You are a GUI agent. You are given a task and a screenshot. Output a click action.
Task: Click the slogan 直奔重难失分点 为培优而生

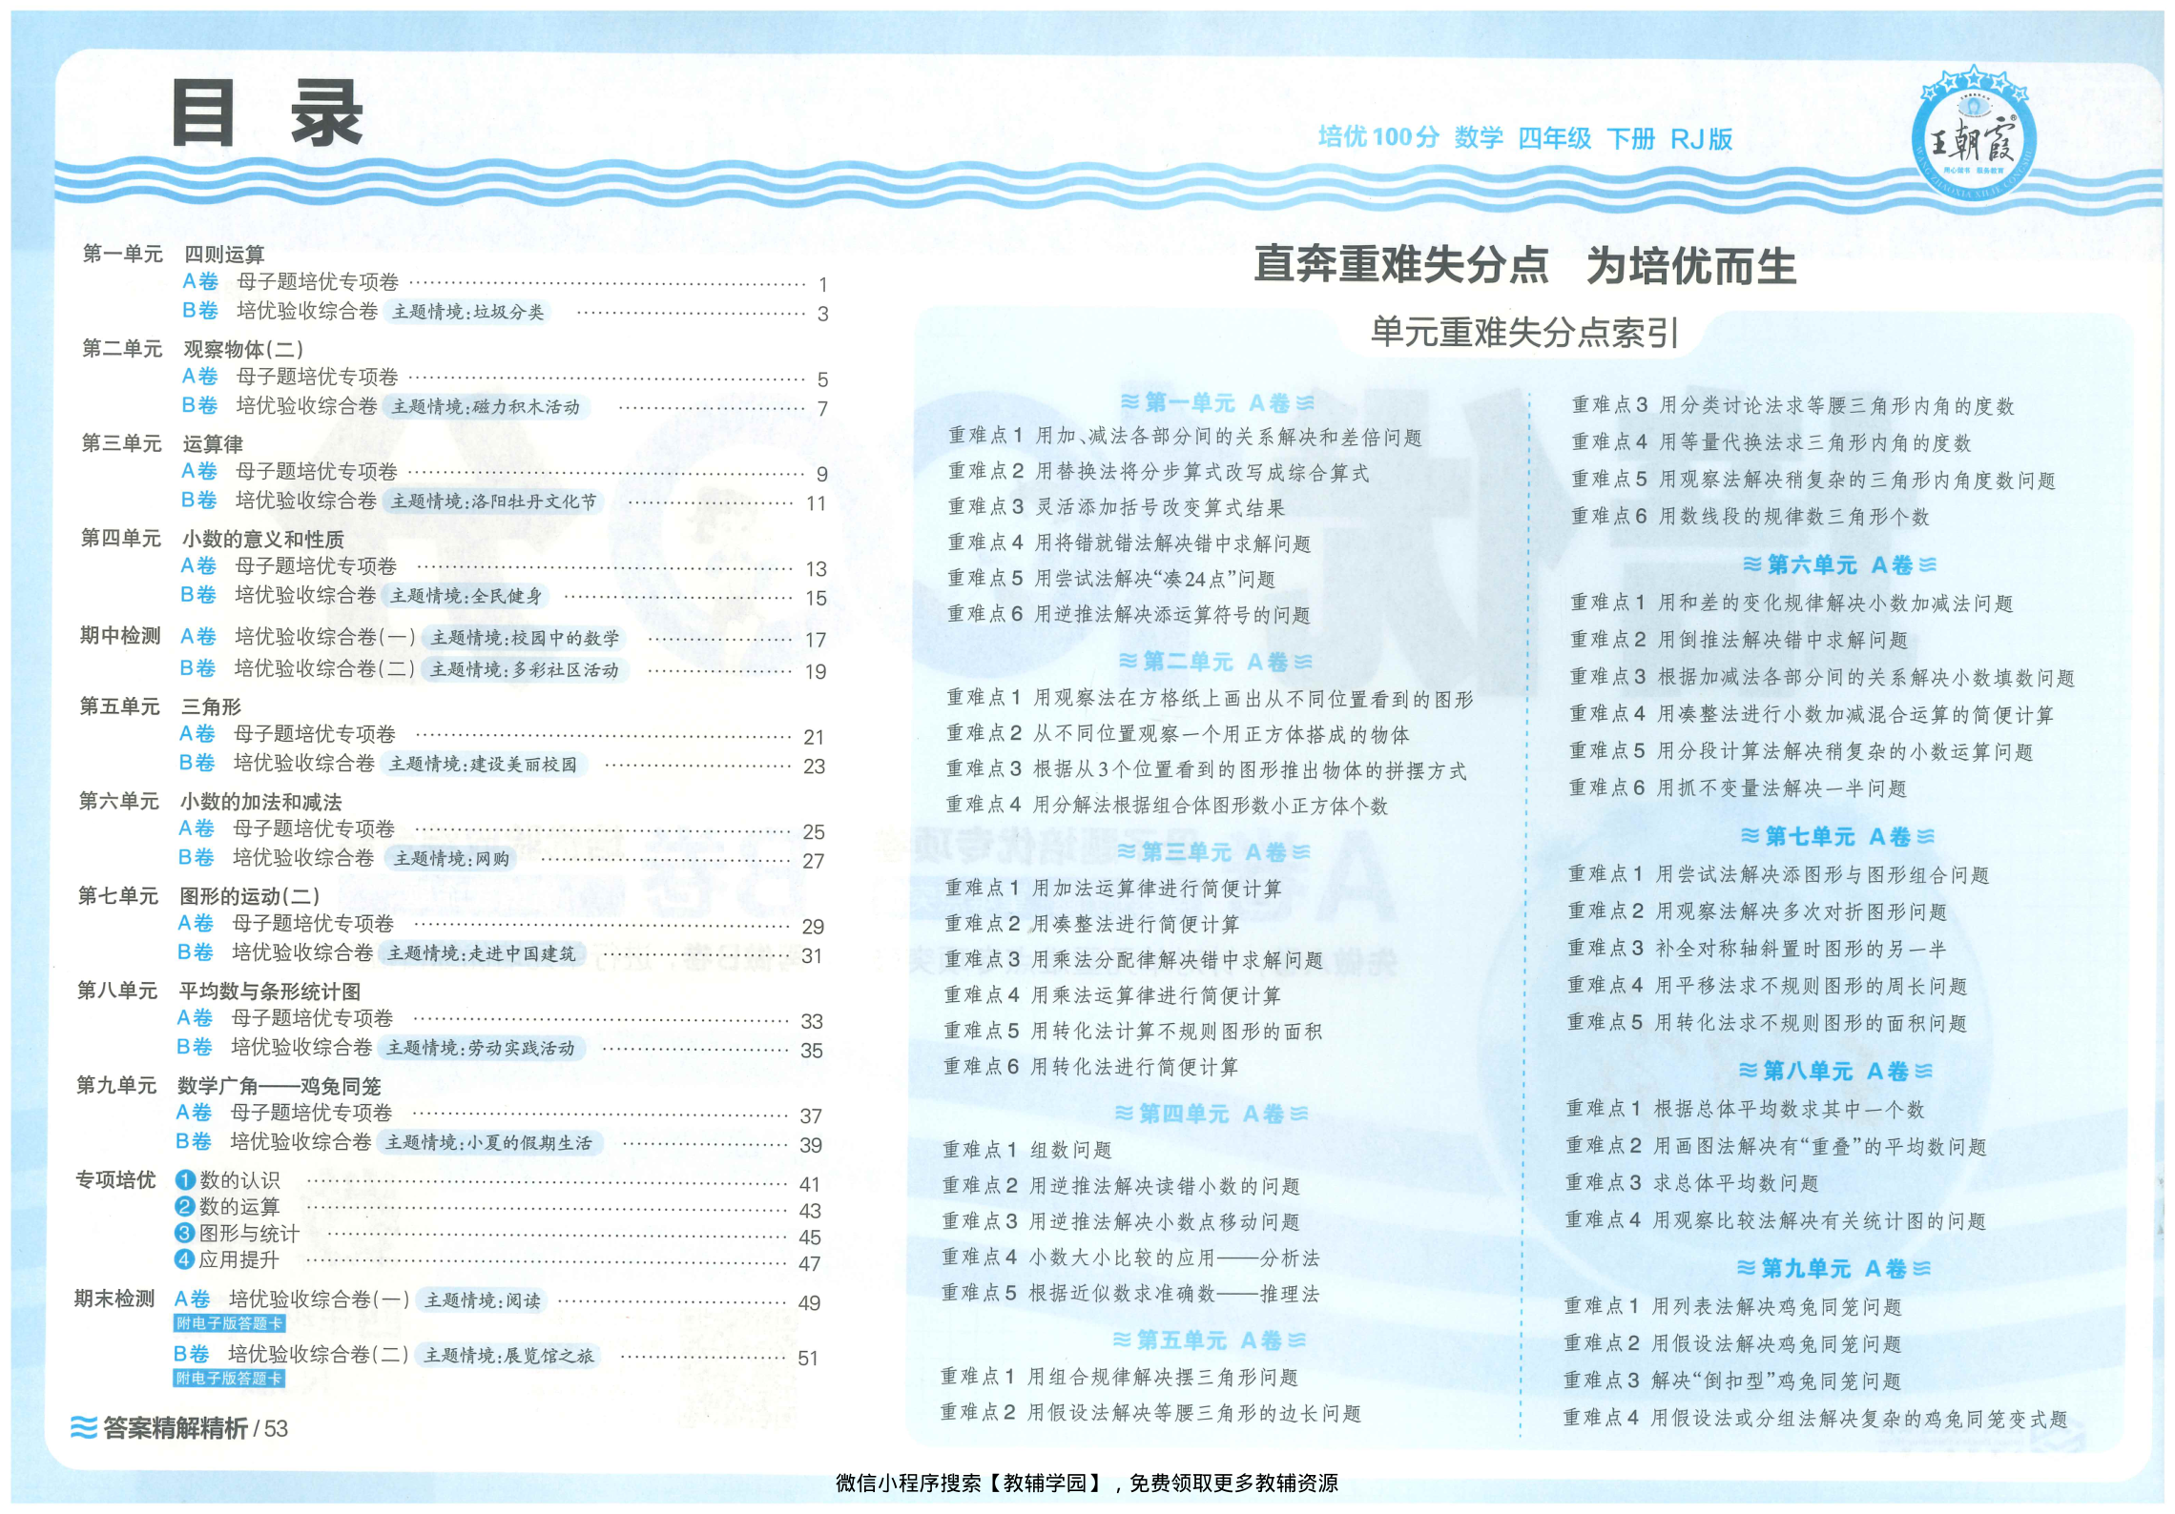tap(1523, 265)
